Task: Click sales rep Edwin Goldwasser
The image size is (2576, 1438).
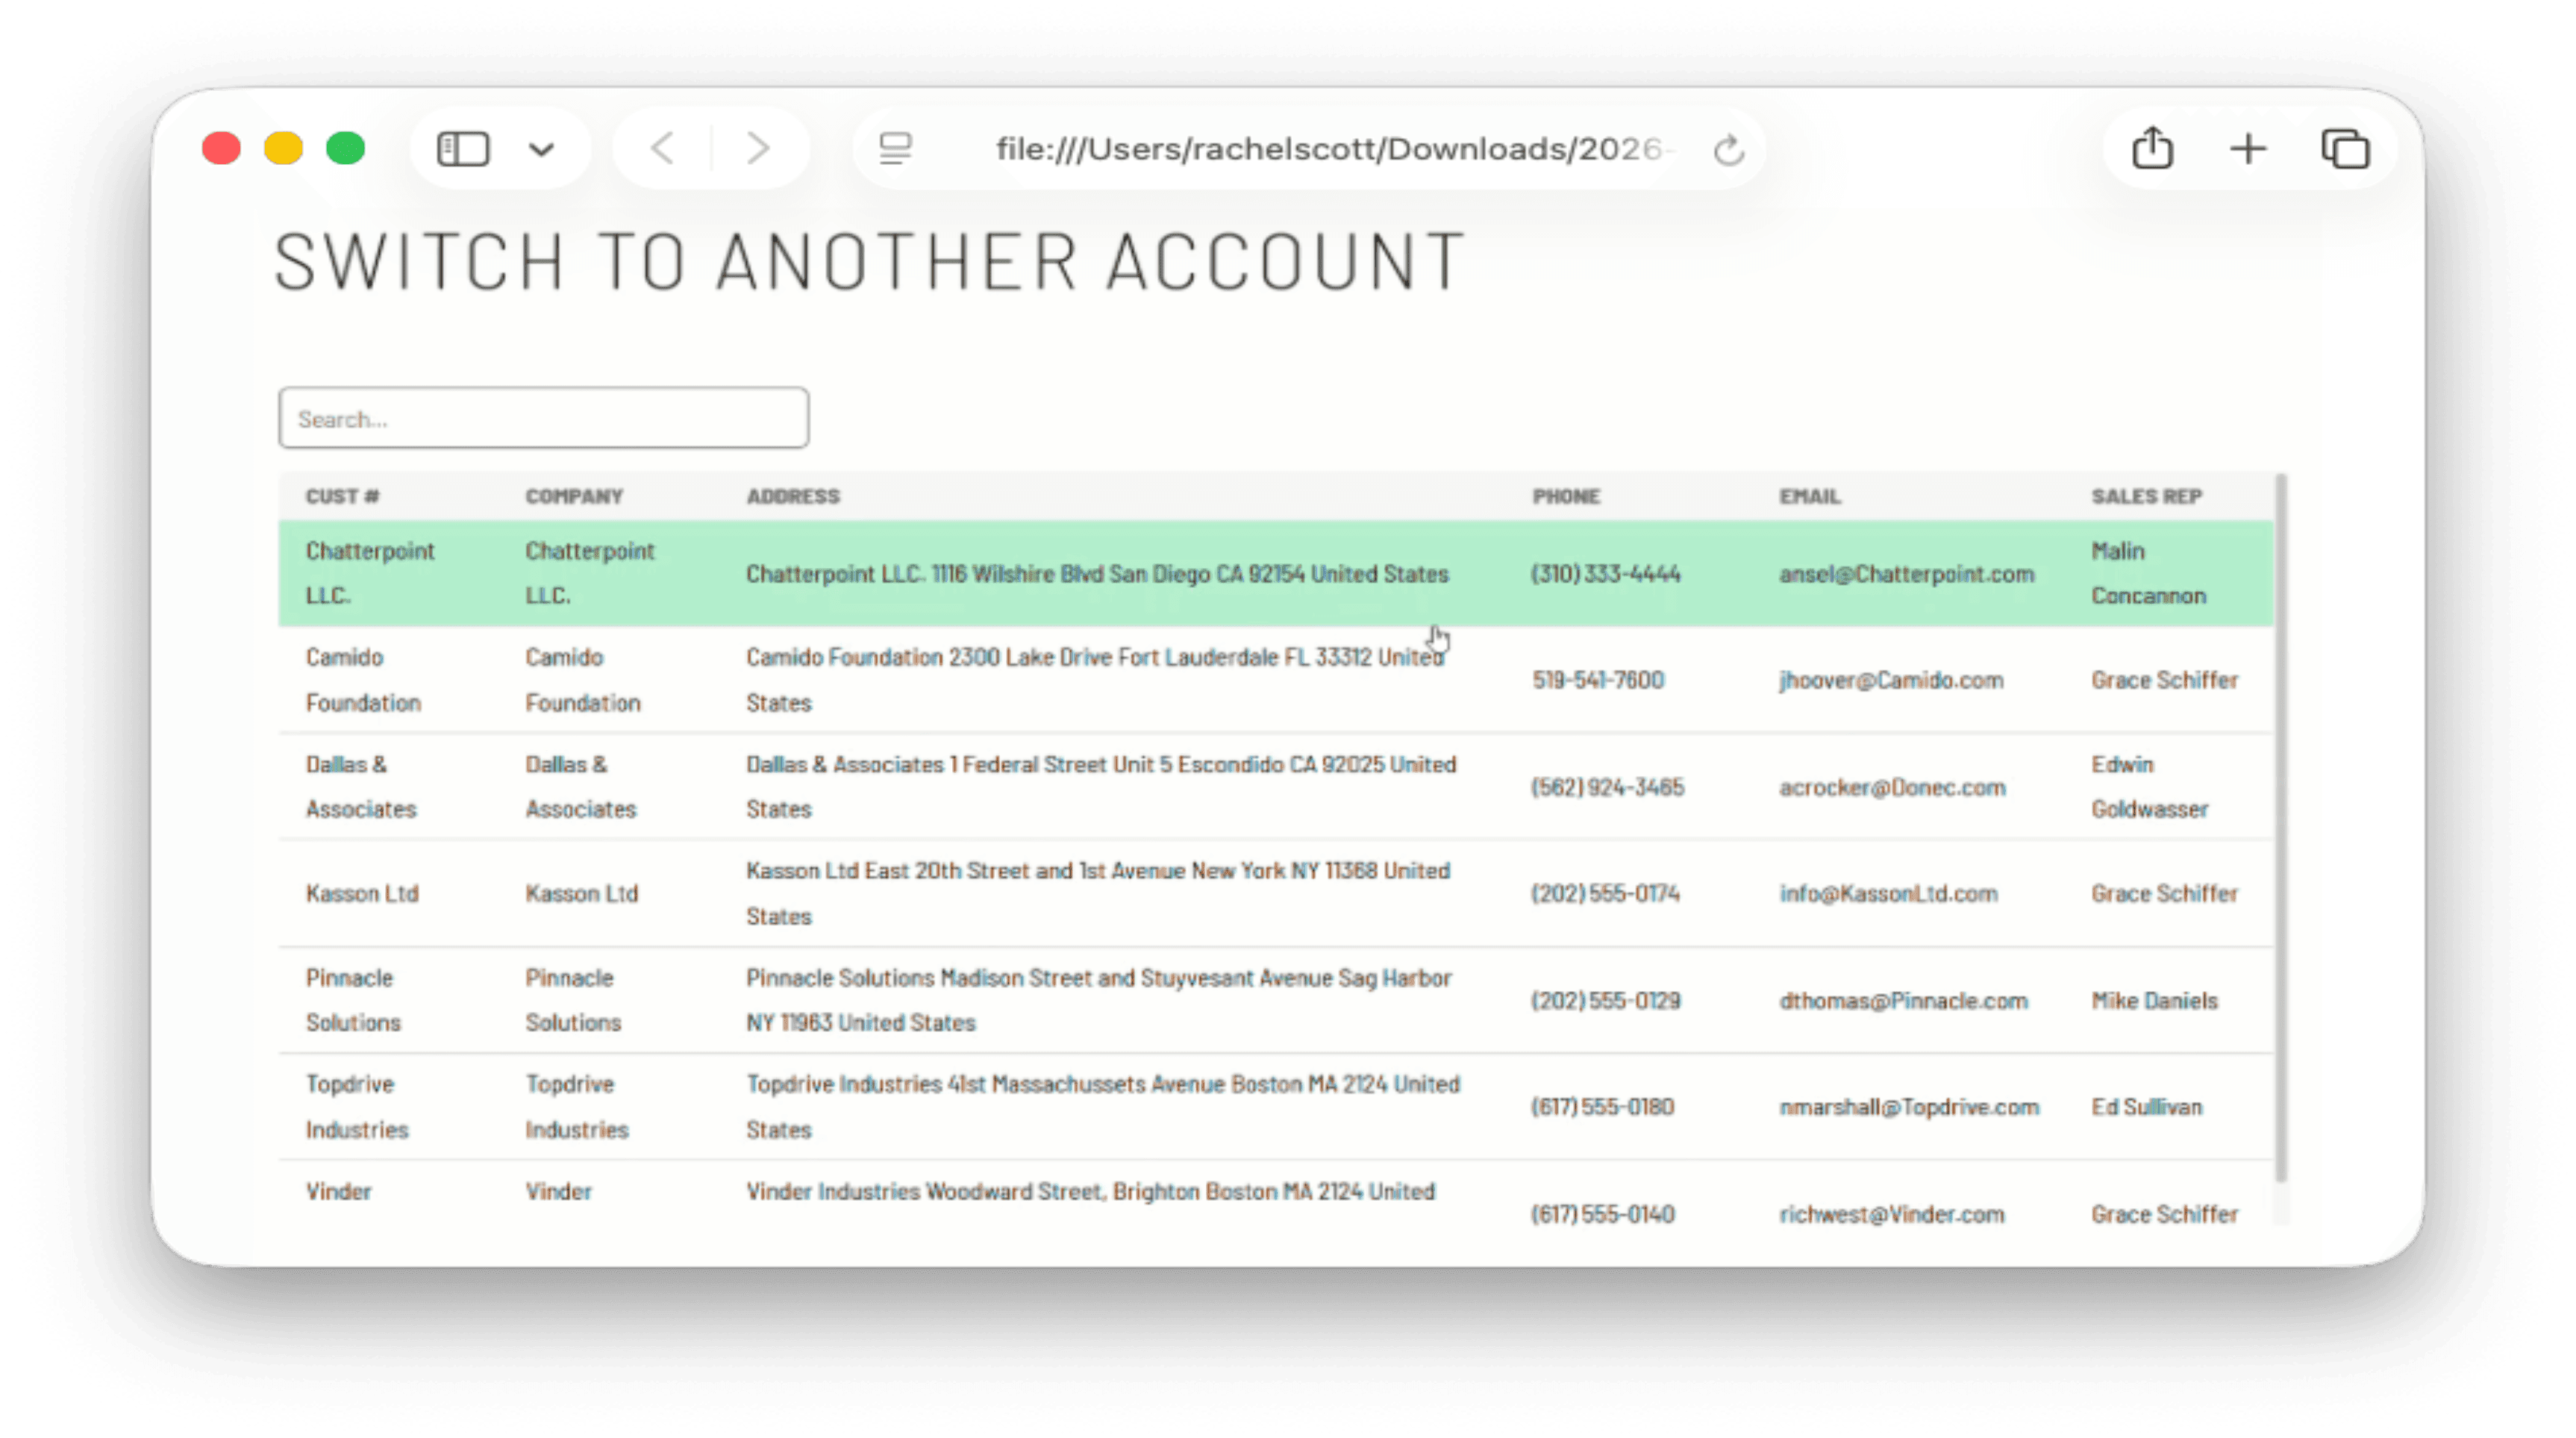Action: pos(2150,786)
